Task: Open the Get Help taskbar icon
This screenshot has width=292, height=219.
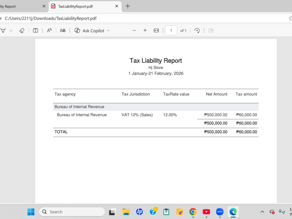Action: coord(153,211)
